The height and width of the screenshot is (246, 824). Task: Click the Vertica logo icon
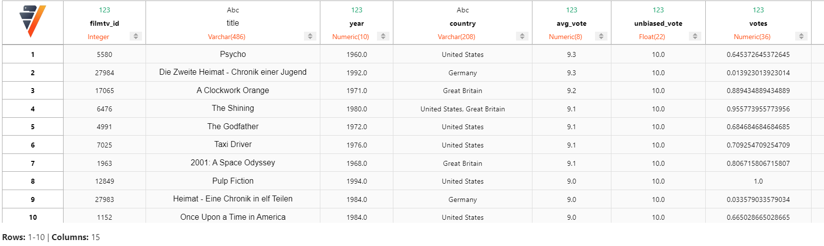pyautogui.click(x=32, y=22)
